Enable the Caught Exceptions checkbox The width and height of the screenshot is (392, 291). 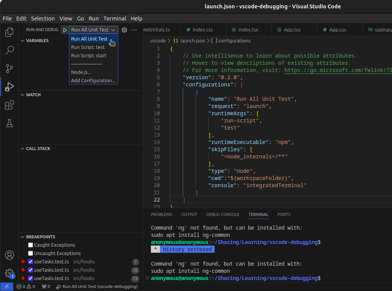[x=31, y=245]
